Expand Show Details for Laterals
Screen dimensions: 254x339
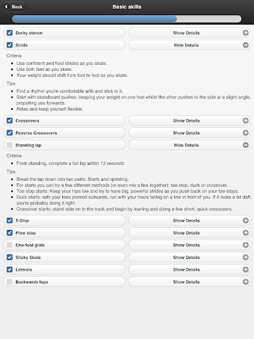pyautogui.click(x=190, y=269)
